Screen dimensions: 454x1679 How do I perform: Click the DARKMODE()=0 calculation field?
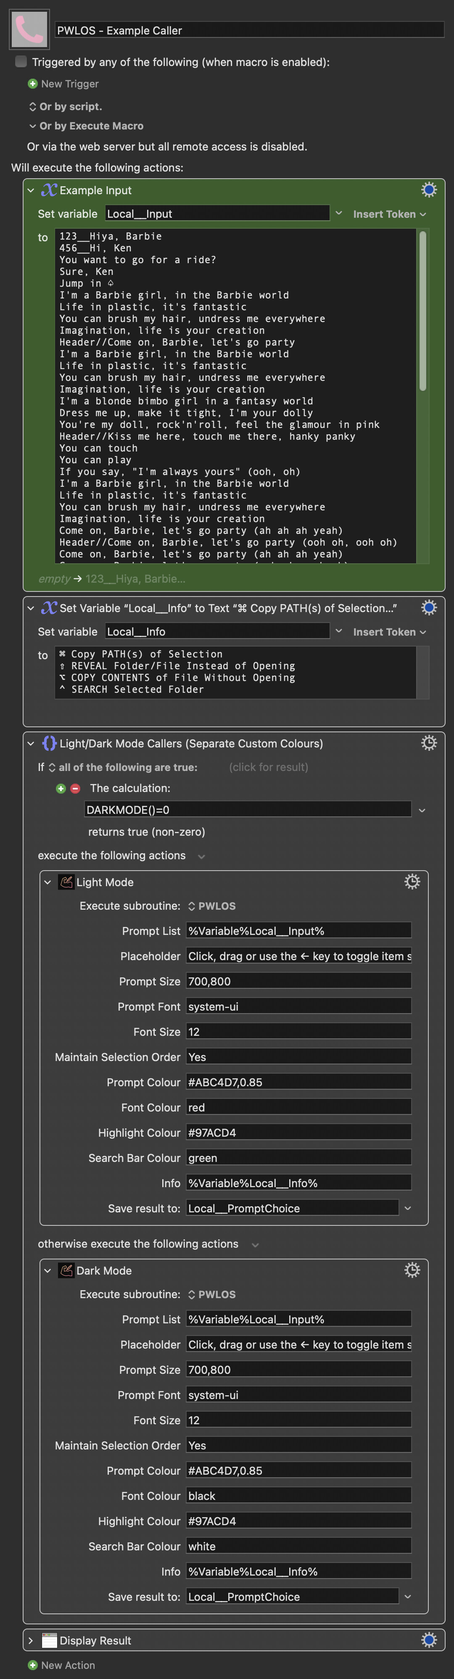tap(248, 809)
